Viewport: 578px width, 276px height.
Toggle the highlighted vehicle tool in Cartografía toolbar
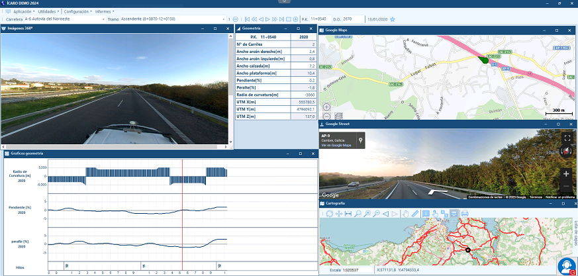tap(454, 214)
